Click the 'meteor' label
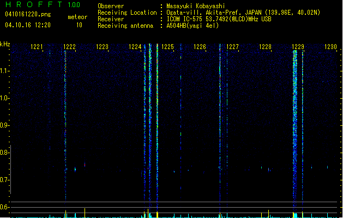 [x=77, y=17]
